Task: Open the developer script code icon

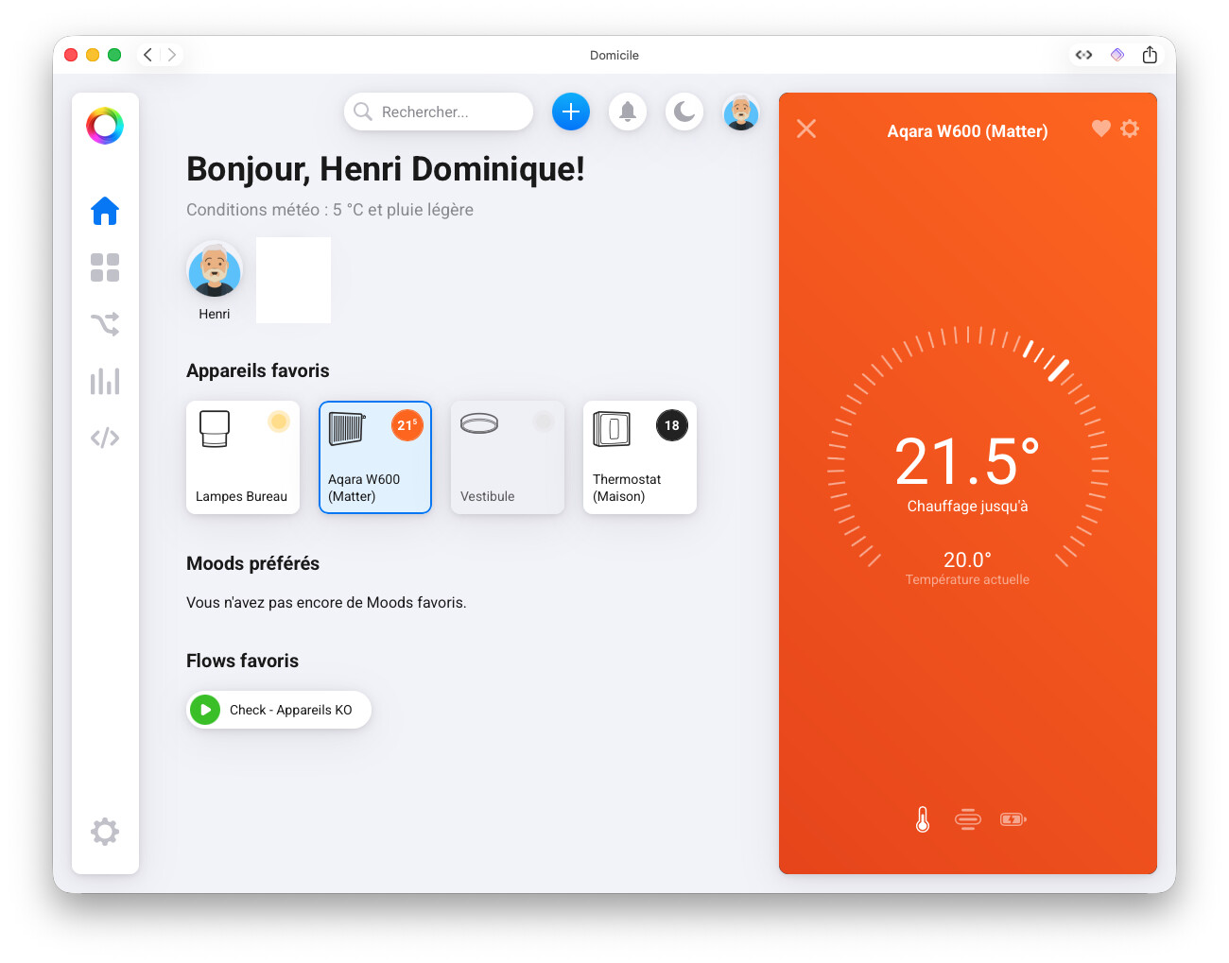Action: coord(105,438)
